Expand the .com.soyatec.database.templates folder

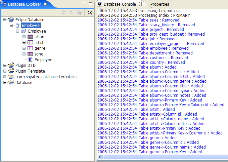click(x=5, y=77)
